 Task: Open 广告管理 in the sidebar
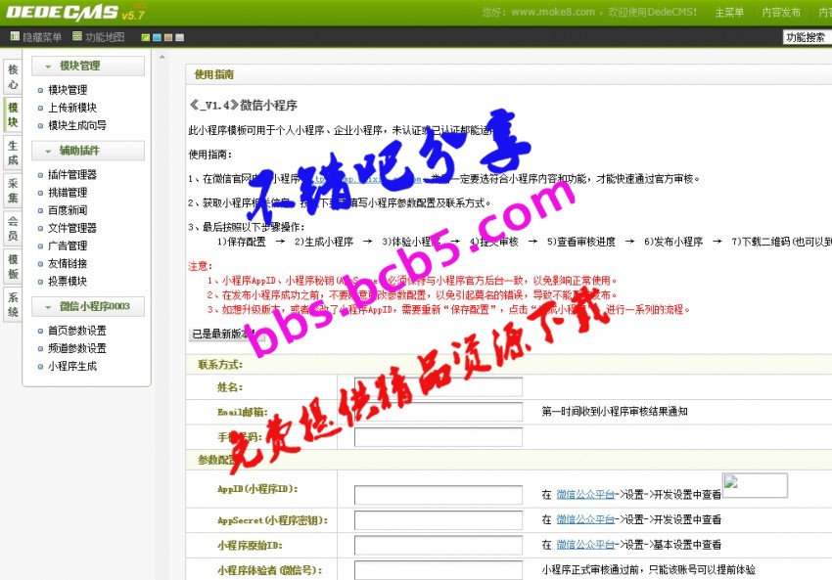(68, 245)
